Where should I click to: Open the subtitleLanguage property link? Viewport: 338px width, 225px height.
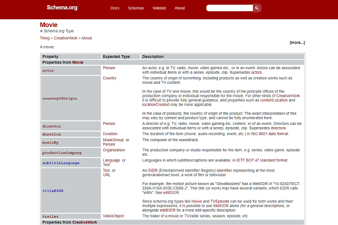[x=61, y=163]
